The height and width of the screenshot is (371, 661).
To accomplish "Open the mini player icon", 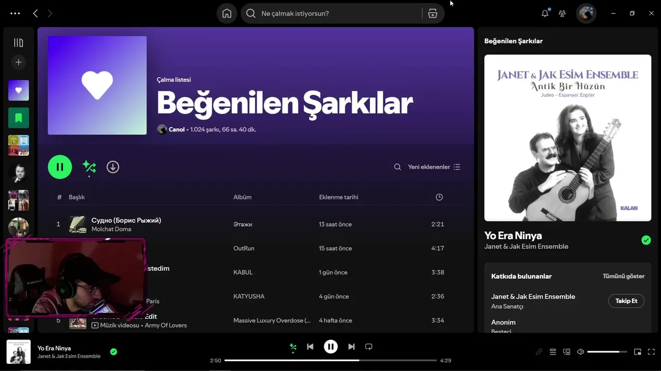I will (638, 352).
